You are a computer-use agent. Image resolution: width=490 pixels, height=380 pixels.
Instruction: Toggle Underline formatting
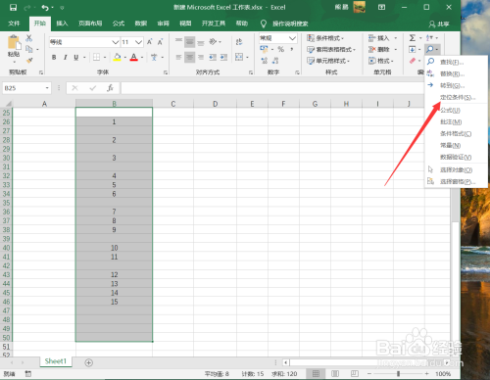(75, 58)
